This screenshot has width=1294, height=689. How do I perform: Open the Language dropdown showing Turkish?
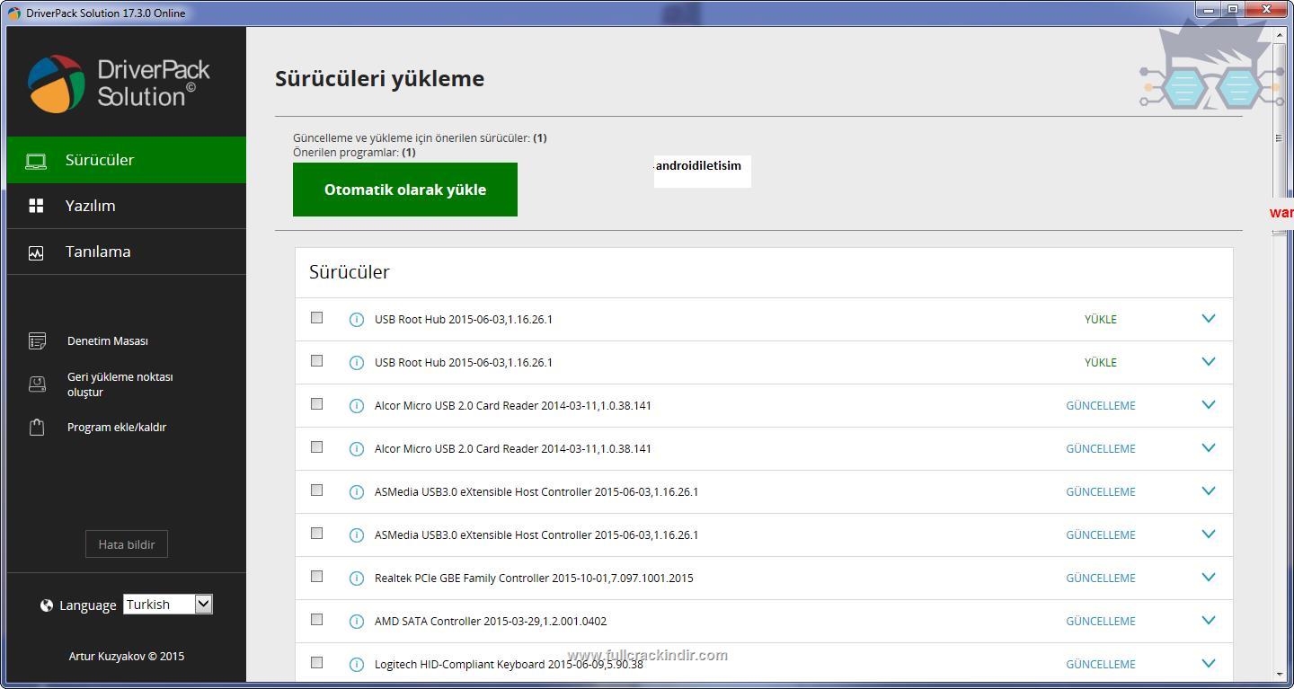(x=168, y=605)
